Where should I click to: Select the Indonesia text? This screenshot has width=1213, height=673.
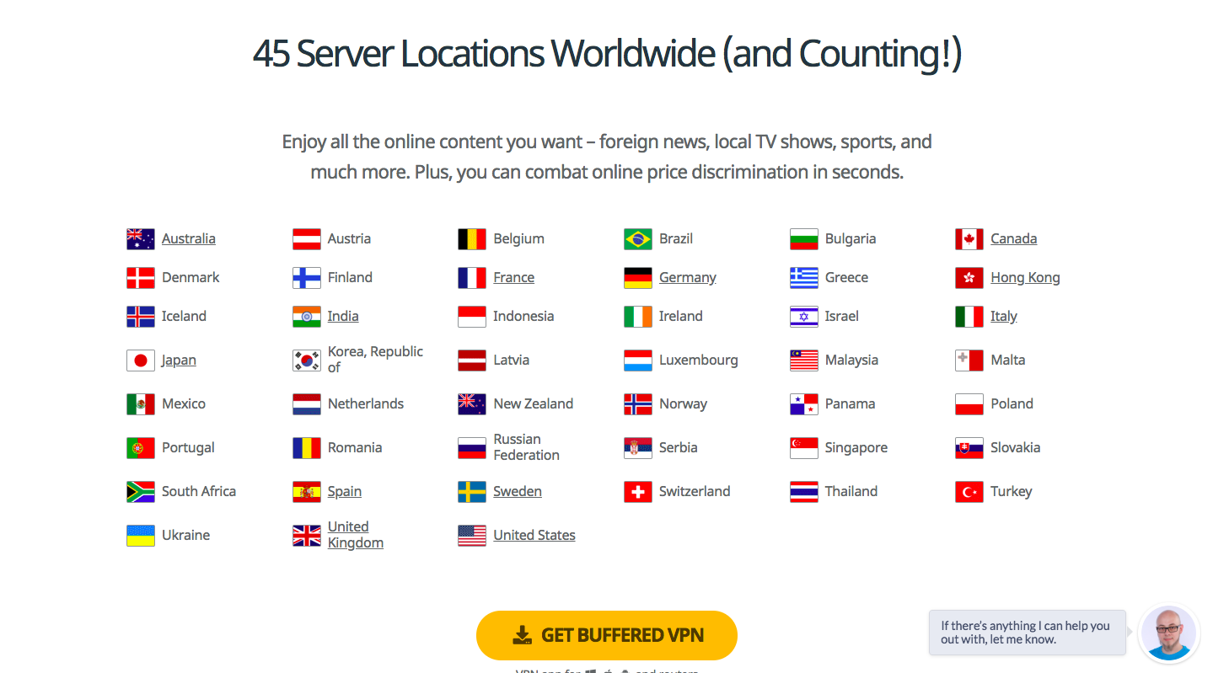click(523, 317)
